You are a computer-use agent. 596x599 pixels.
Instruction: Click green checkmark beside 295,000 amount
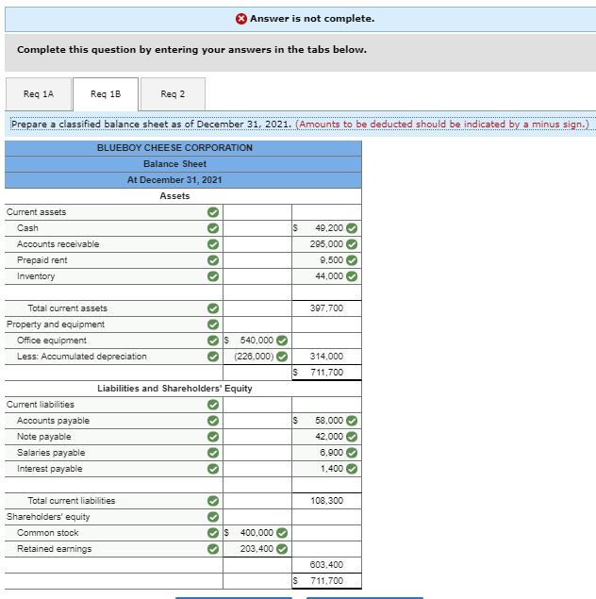tap(352, 244)
